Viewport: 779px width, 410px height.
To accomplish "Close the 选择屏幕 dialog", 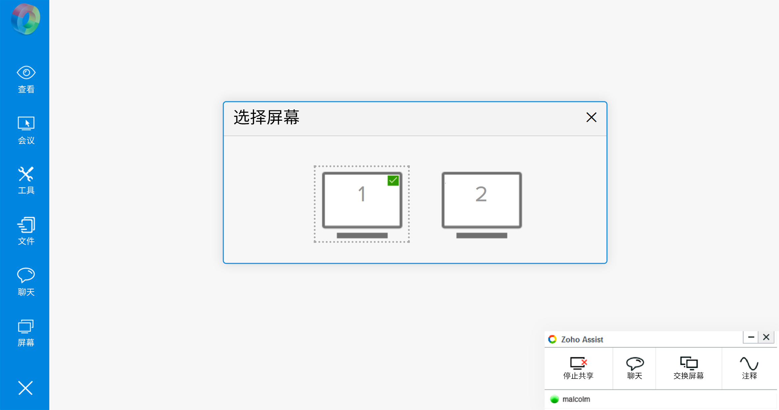I will point(591,117).
